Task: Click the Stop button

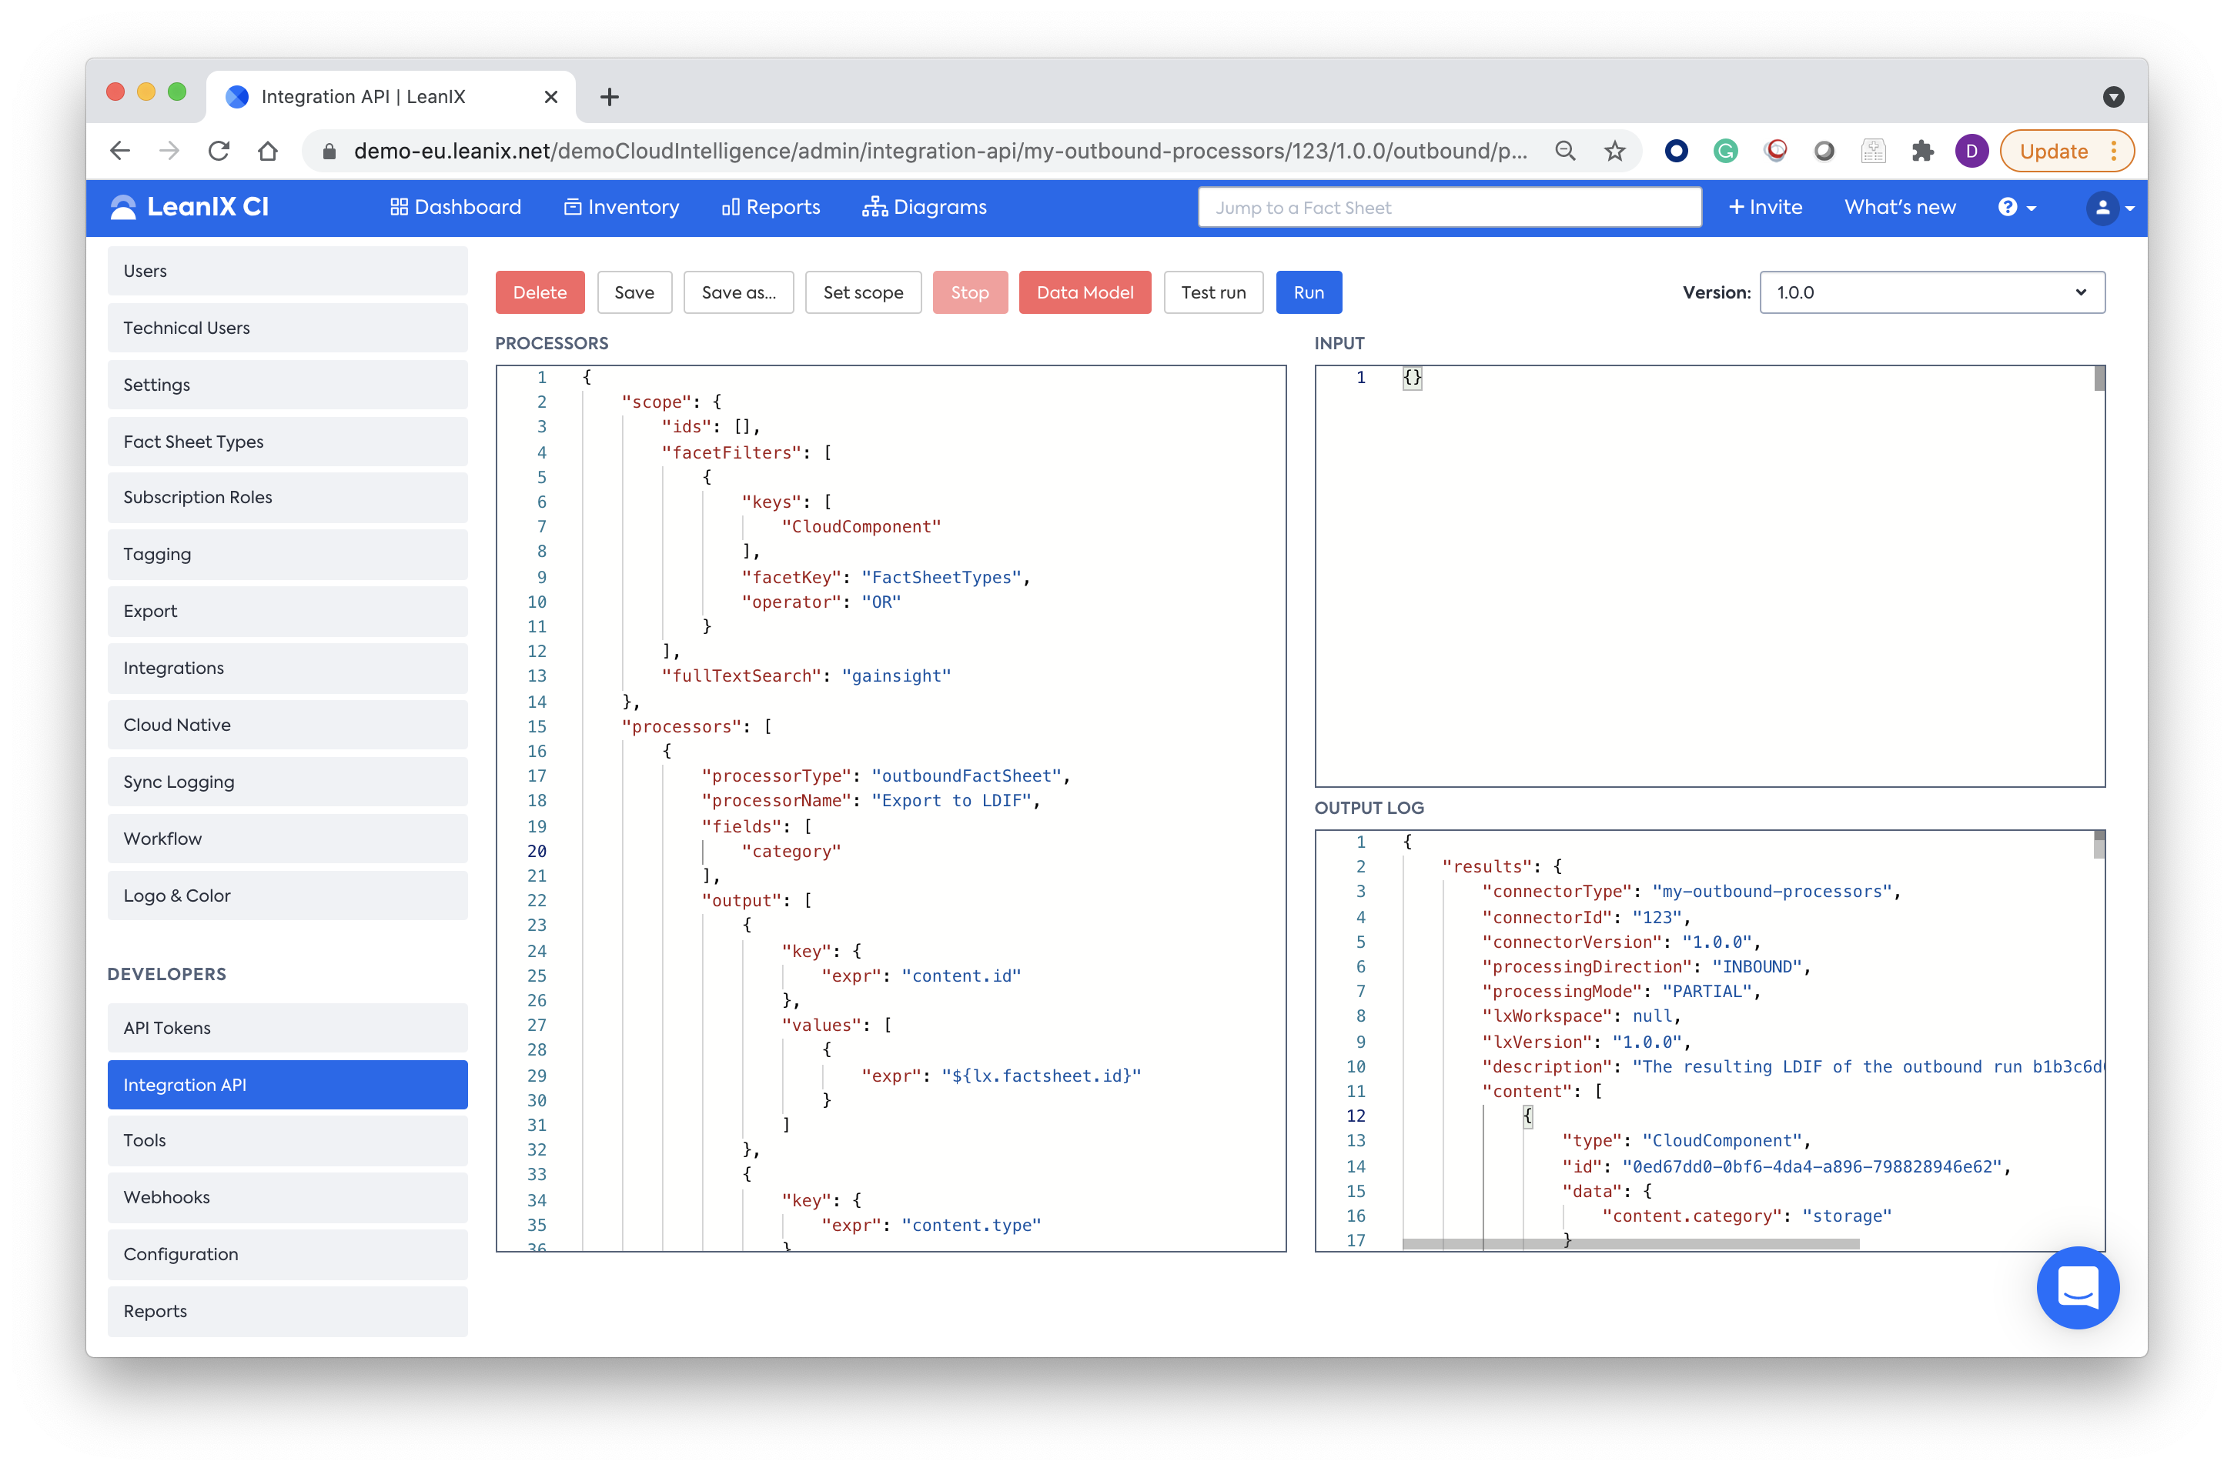Action: coord(970,292)
